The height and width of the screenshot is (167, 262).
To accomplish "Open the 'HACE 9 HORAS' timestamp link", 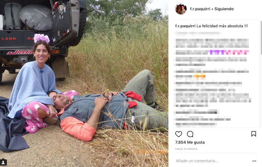I will 186,149.
